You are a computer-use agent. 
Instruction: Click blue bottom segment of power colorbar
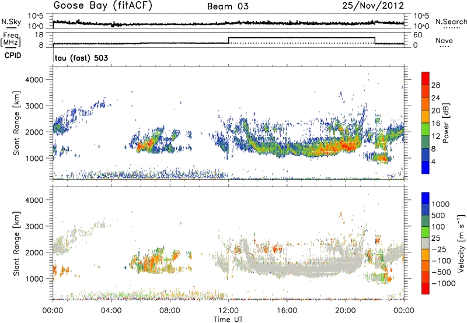tap(426, 167)
